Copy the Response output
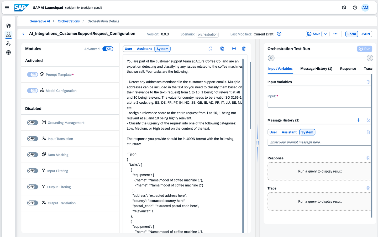Image resolution: width=378 pixels, height=237 pixels. point(368,158)
